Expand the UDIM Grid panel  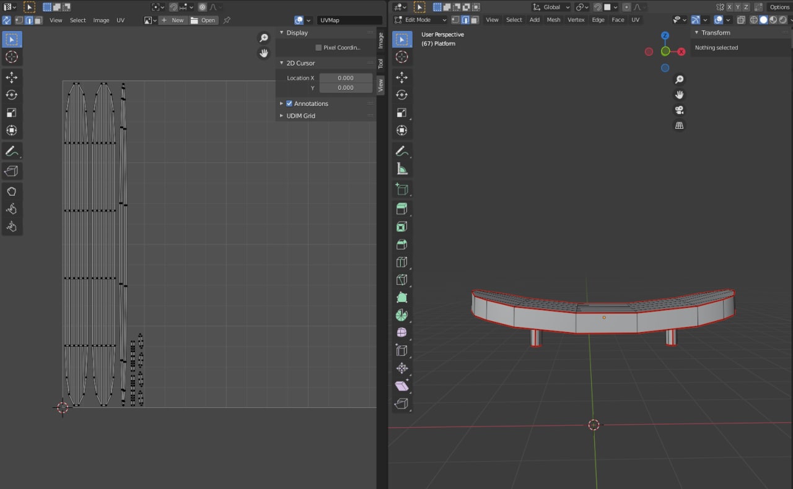click(281, 116)
